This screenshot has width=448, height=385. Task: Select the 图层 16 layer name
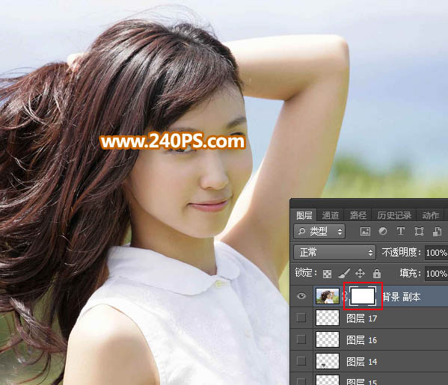(362, 340)
